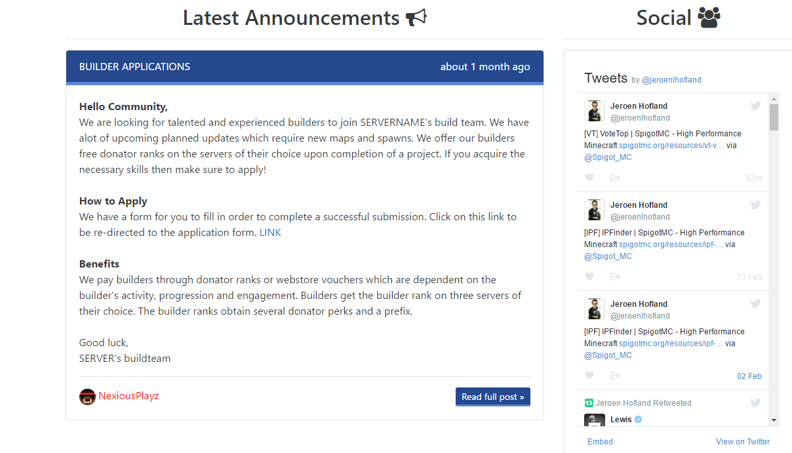This screenshot has width=792, height=453.
Task: Open View on Twitter link
Action: (x=743, y=442)
